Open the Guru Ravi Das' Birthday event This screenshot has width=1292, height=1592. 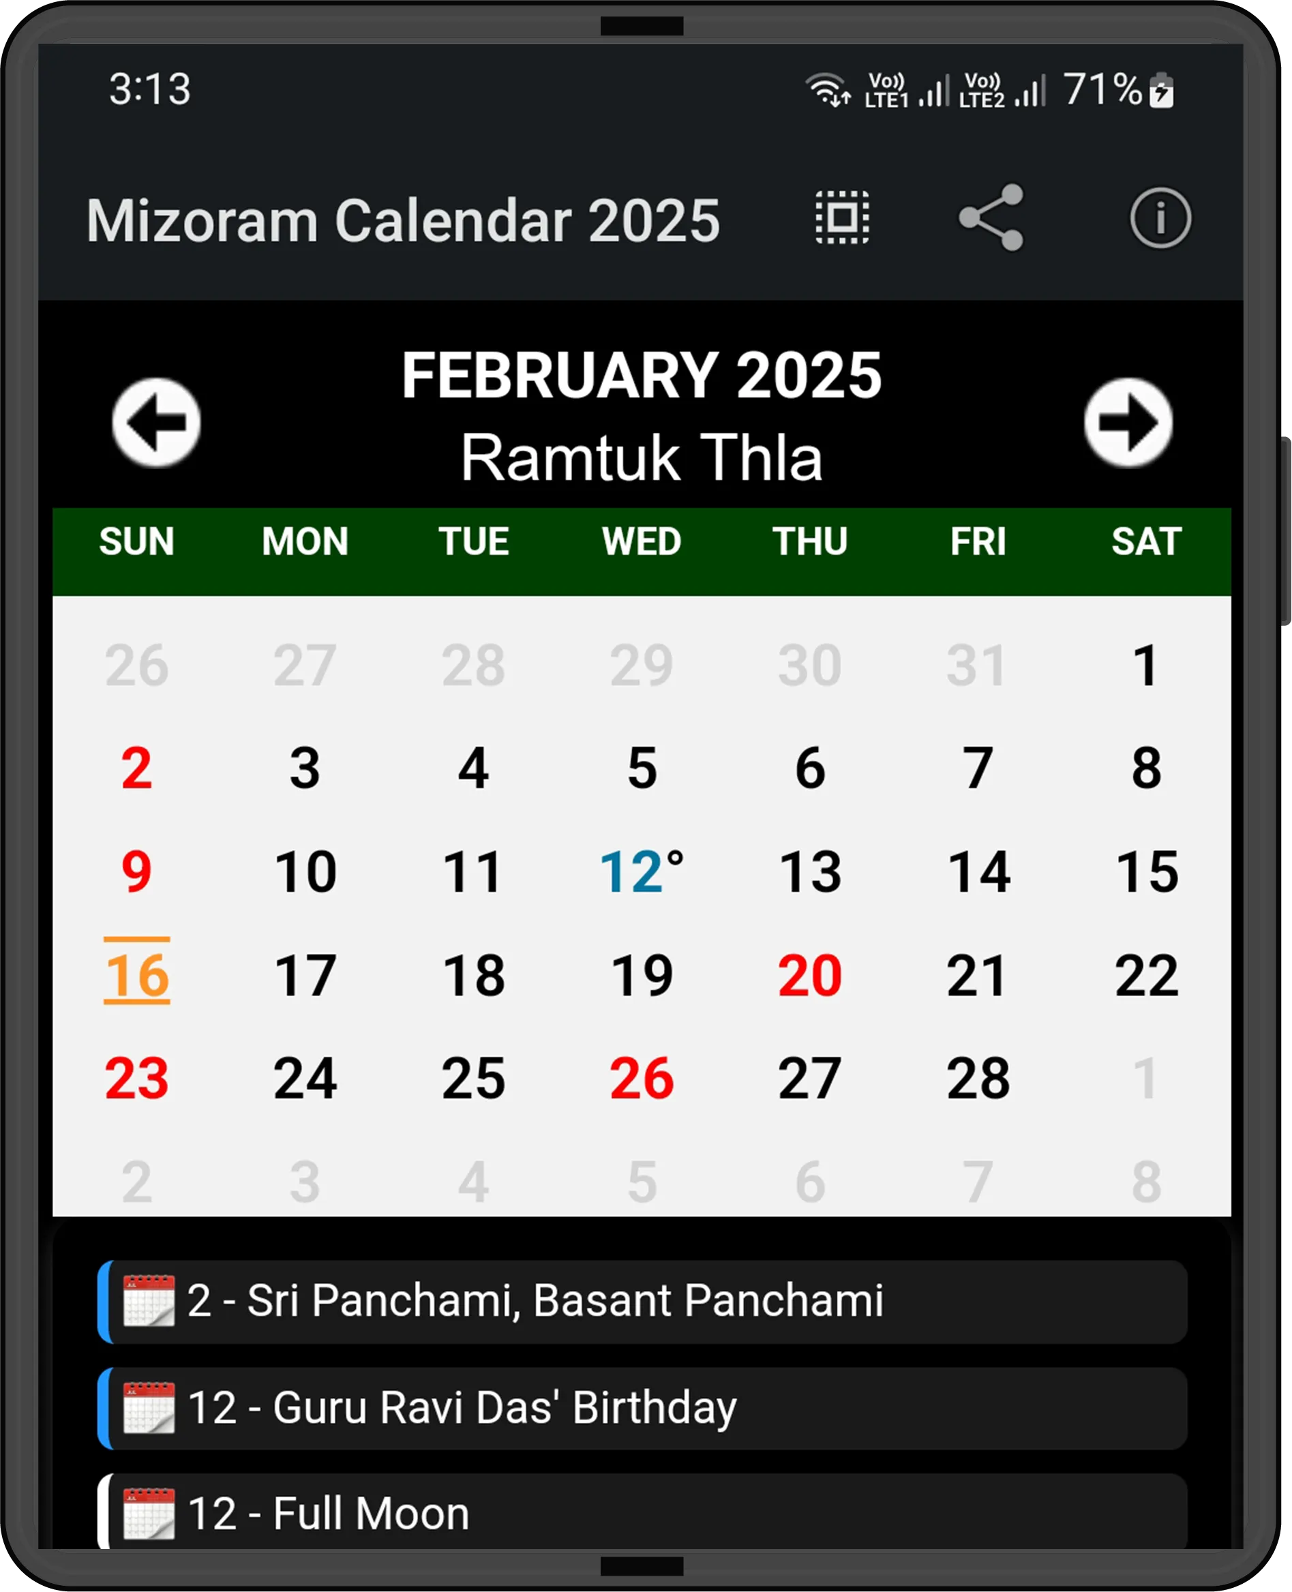point(462,1407)
